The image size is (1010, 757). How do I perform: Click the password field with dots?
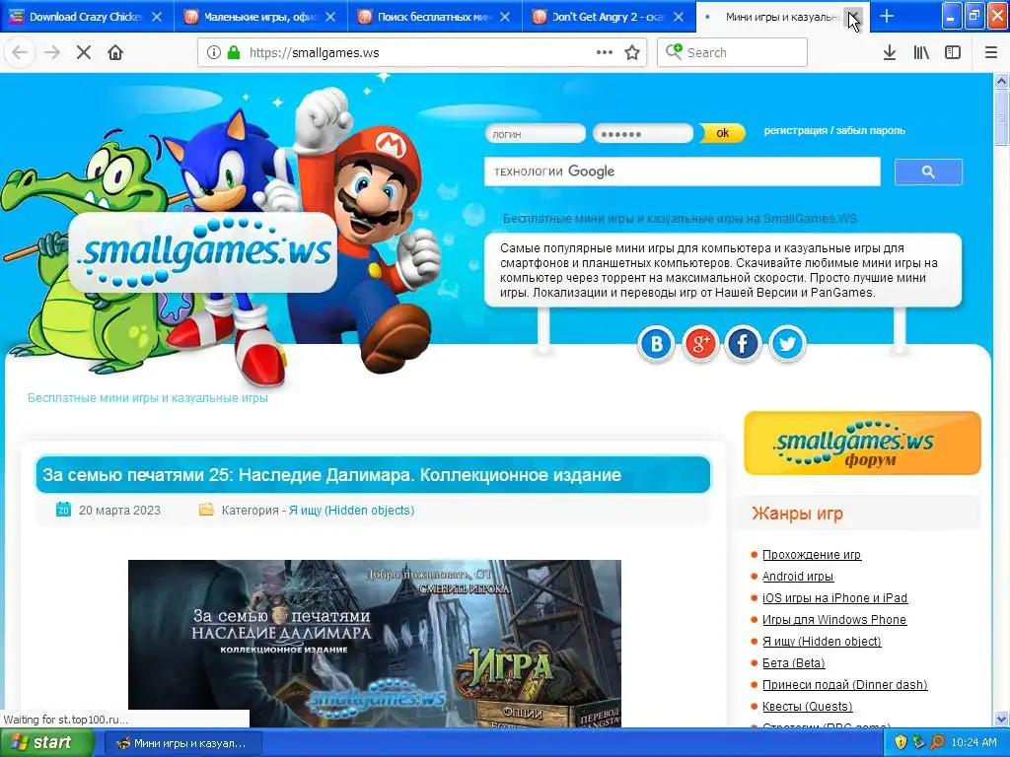643,134
